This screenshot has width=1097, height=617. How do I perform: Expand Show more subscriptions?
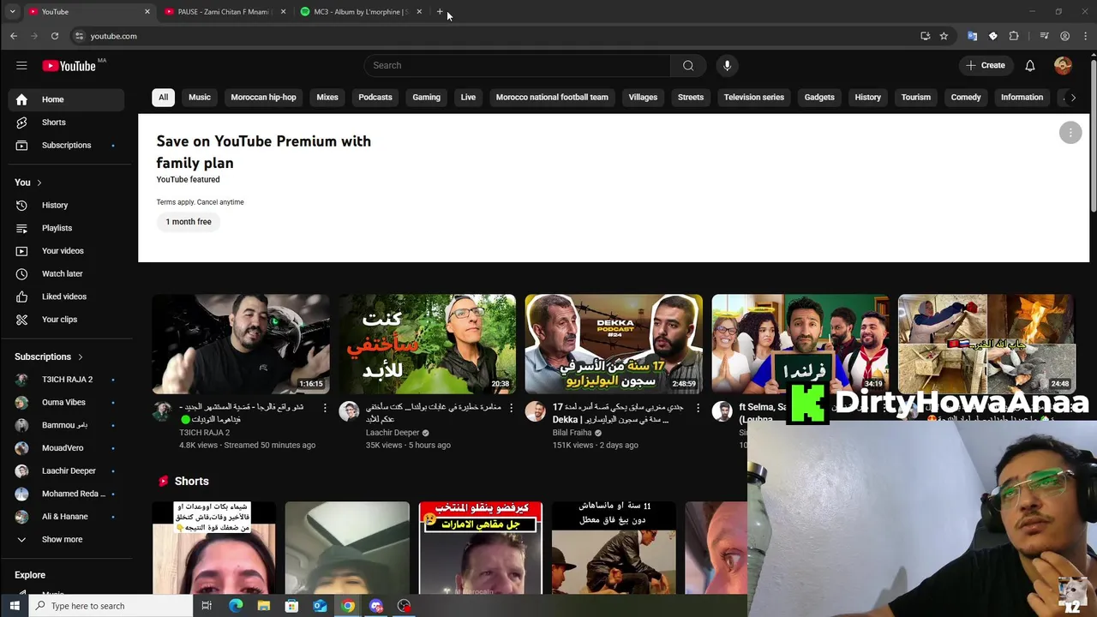point(66,540)
